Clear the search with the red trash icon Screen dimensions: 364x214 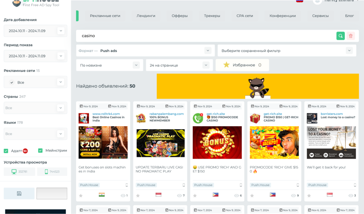point(350,36)
